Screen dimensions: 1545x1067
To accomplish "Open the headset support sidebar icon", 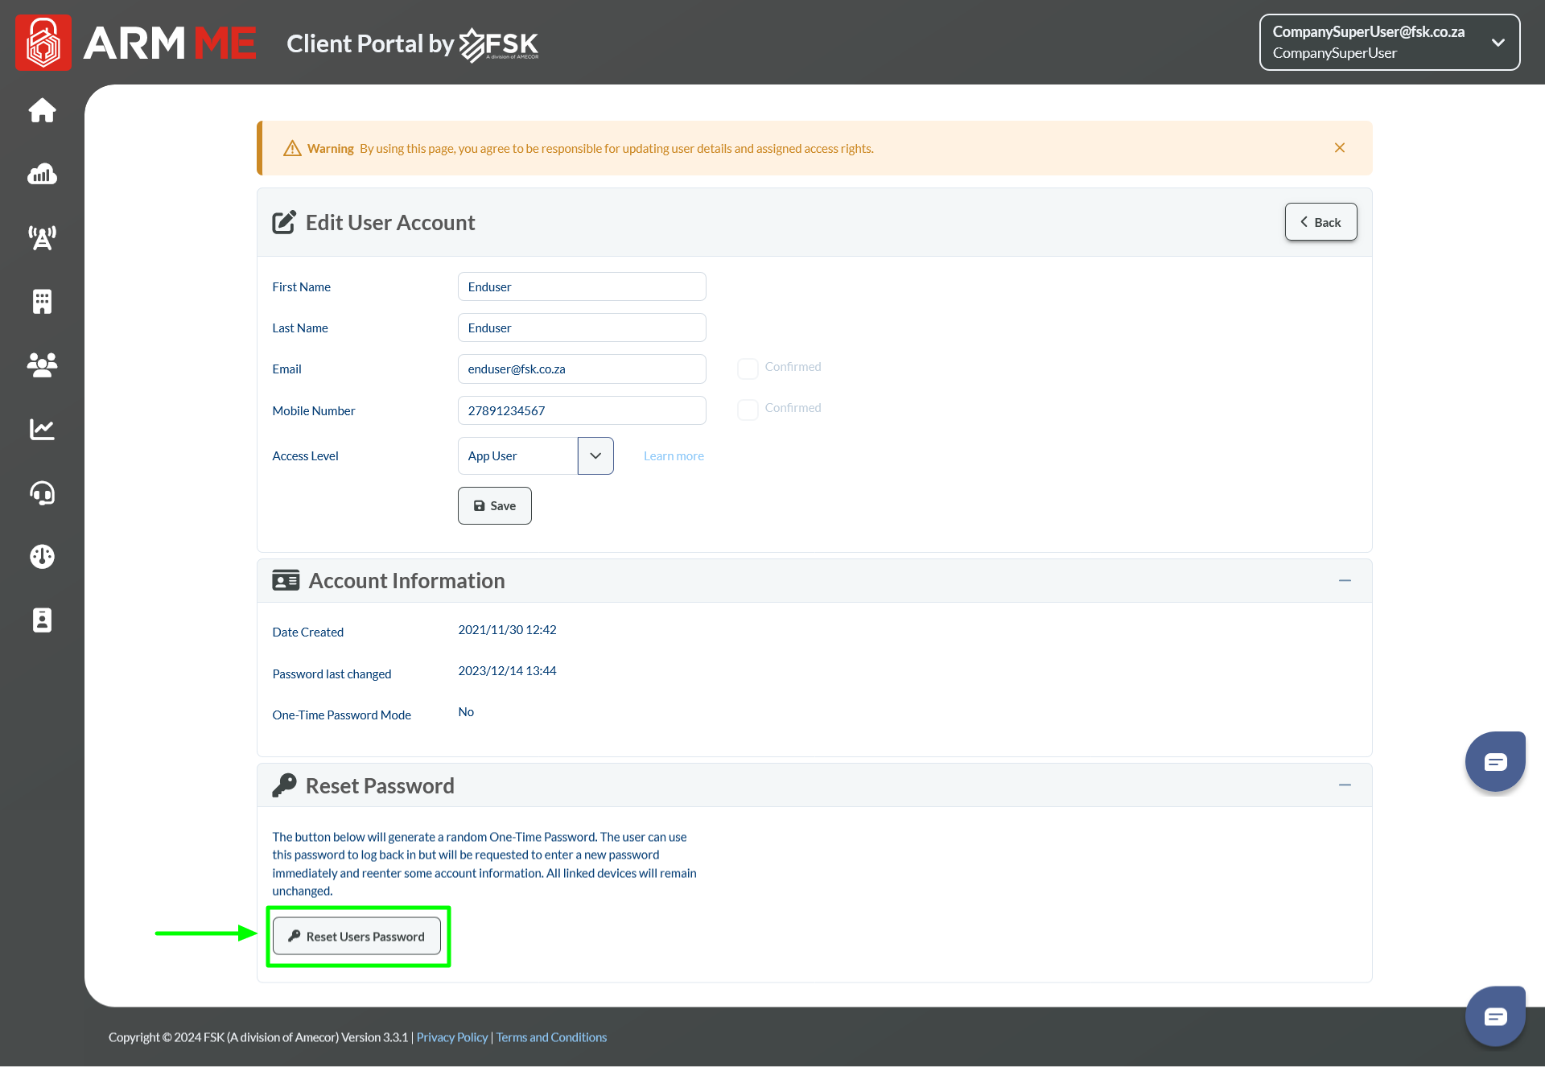I will click(x=42, y=492).
